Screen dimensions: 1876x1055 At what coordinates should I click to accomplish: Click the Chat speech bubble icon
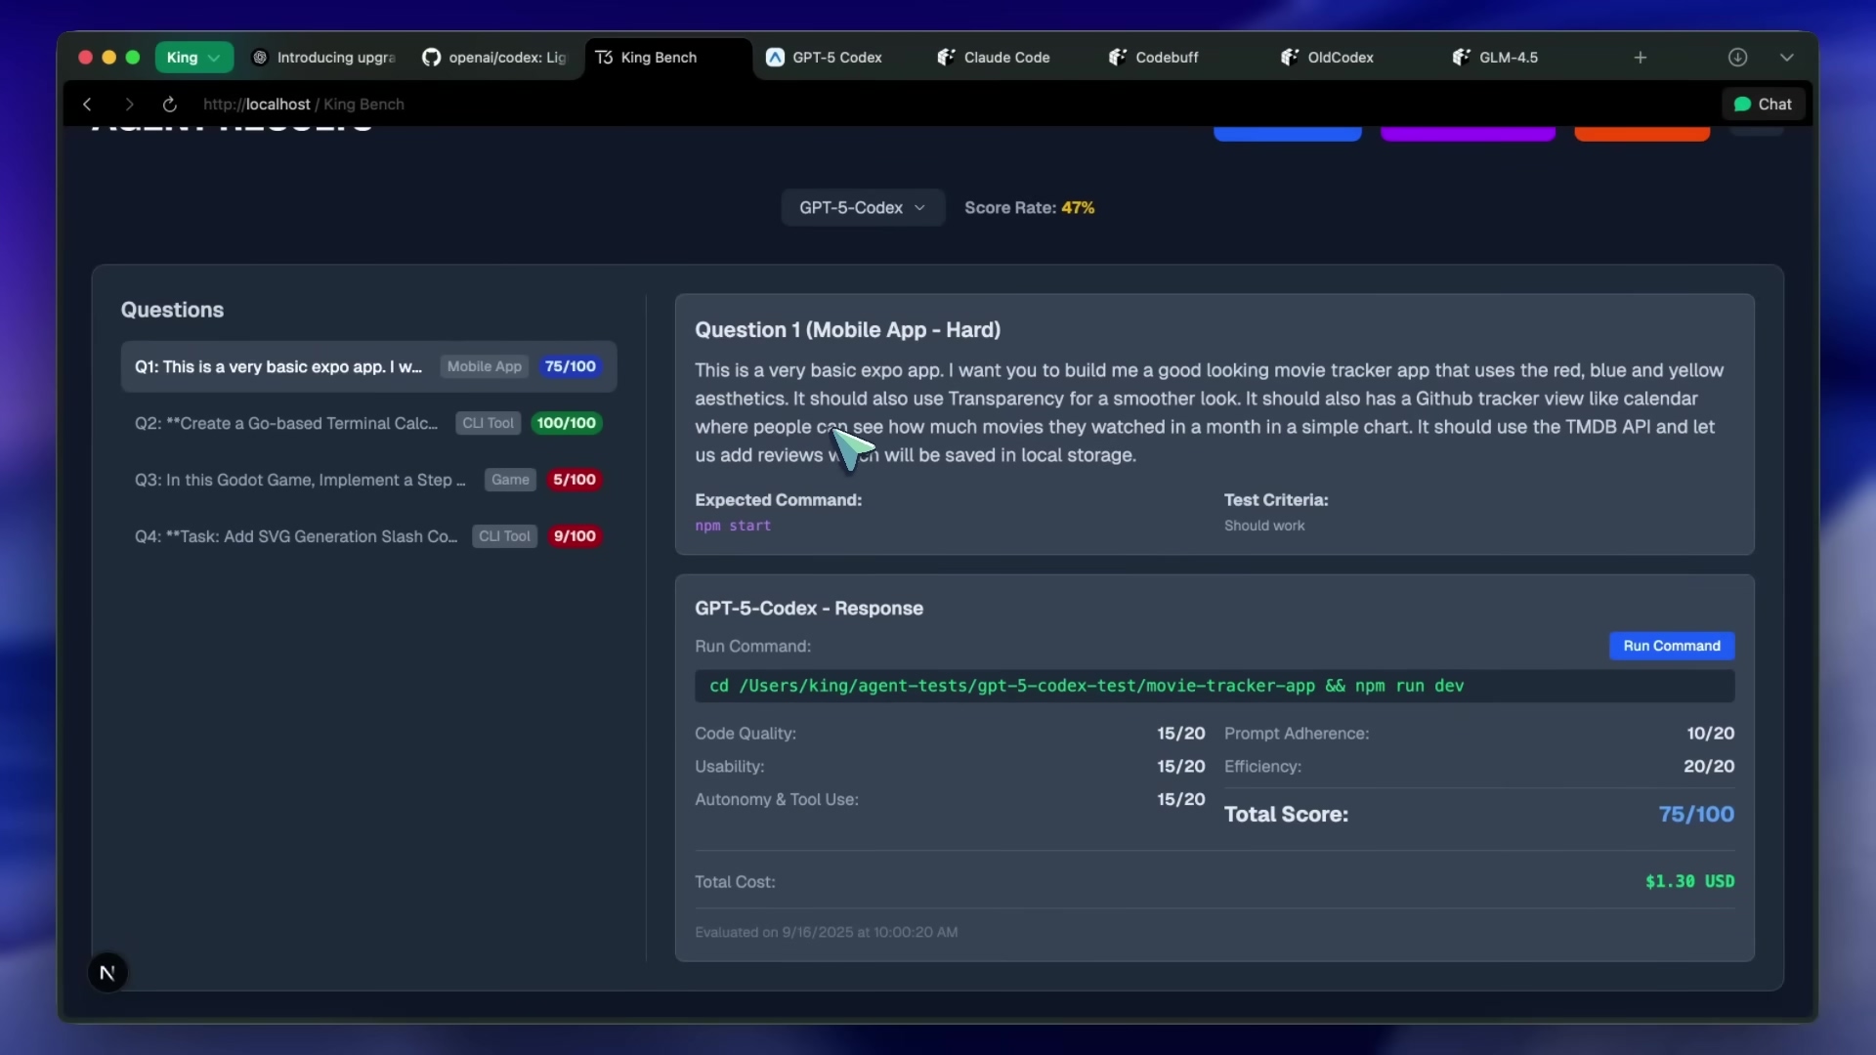(1742, 105)
